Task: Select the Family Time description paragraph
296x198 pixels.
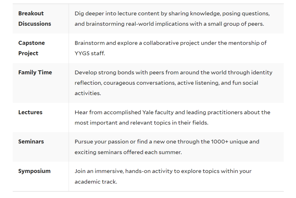Action: (173, 83)
